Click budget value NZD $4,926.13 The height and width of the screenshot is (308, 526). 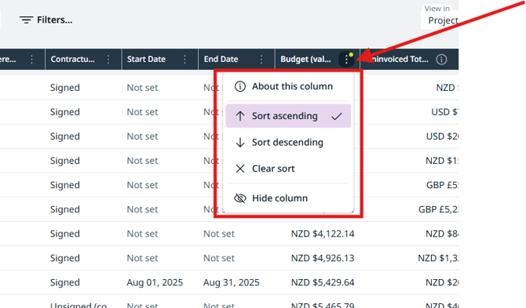click(x=323, y=258)
